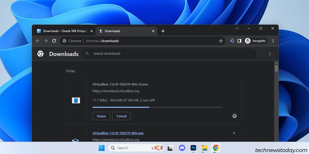
Task: Click the Chrome taskbar icon
Action: (x=216, y=148)
